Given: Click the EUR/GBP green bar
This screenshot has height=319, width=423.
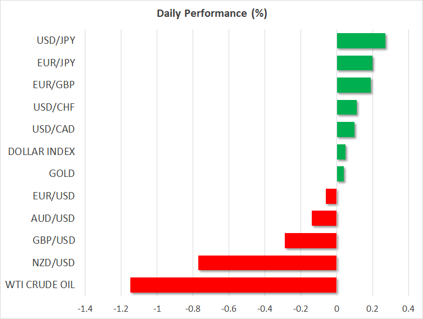Looking at the screenshot, I should [x=353, y=85].
